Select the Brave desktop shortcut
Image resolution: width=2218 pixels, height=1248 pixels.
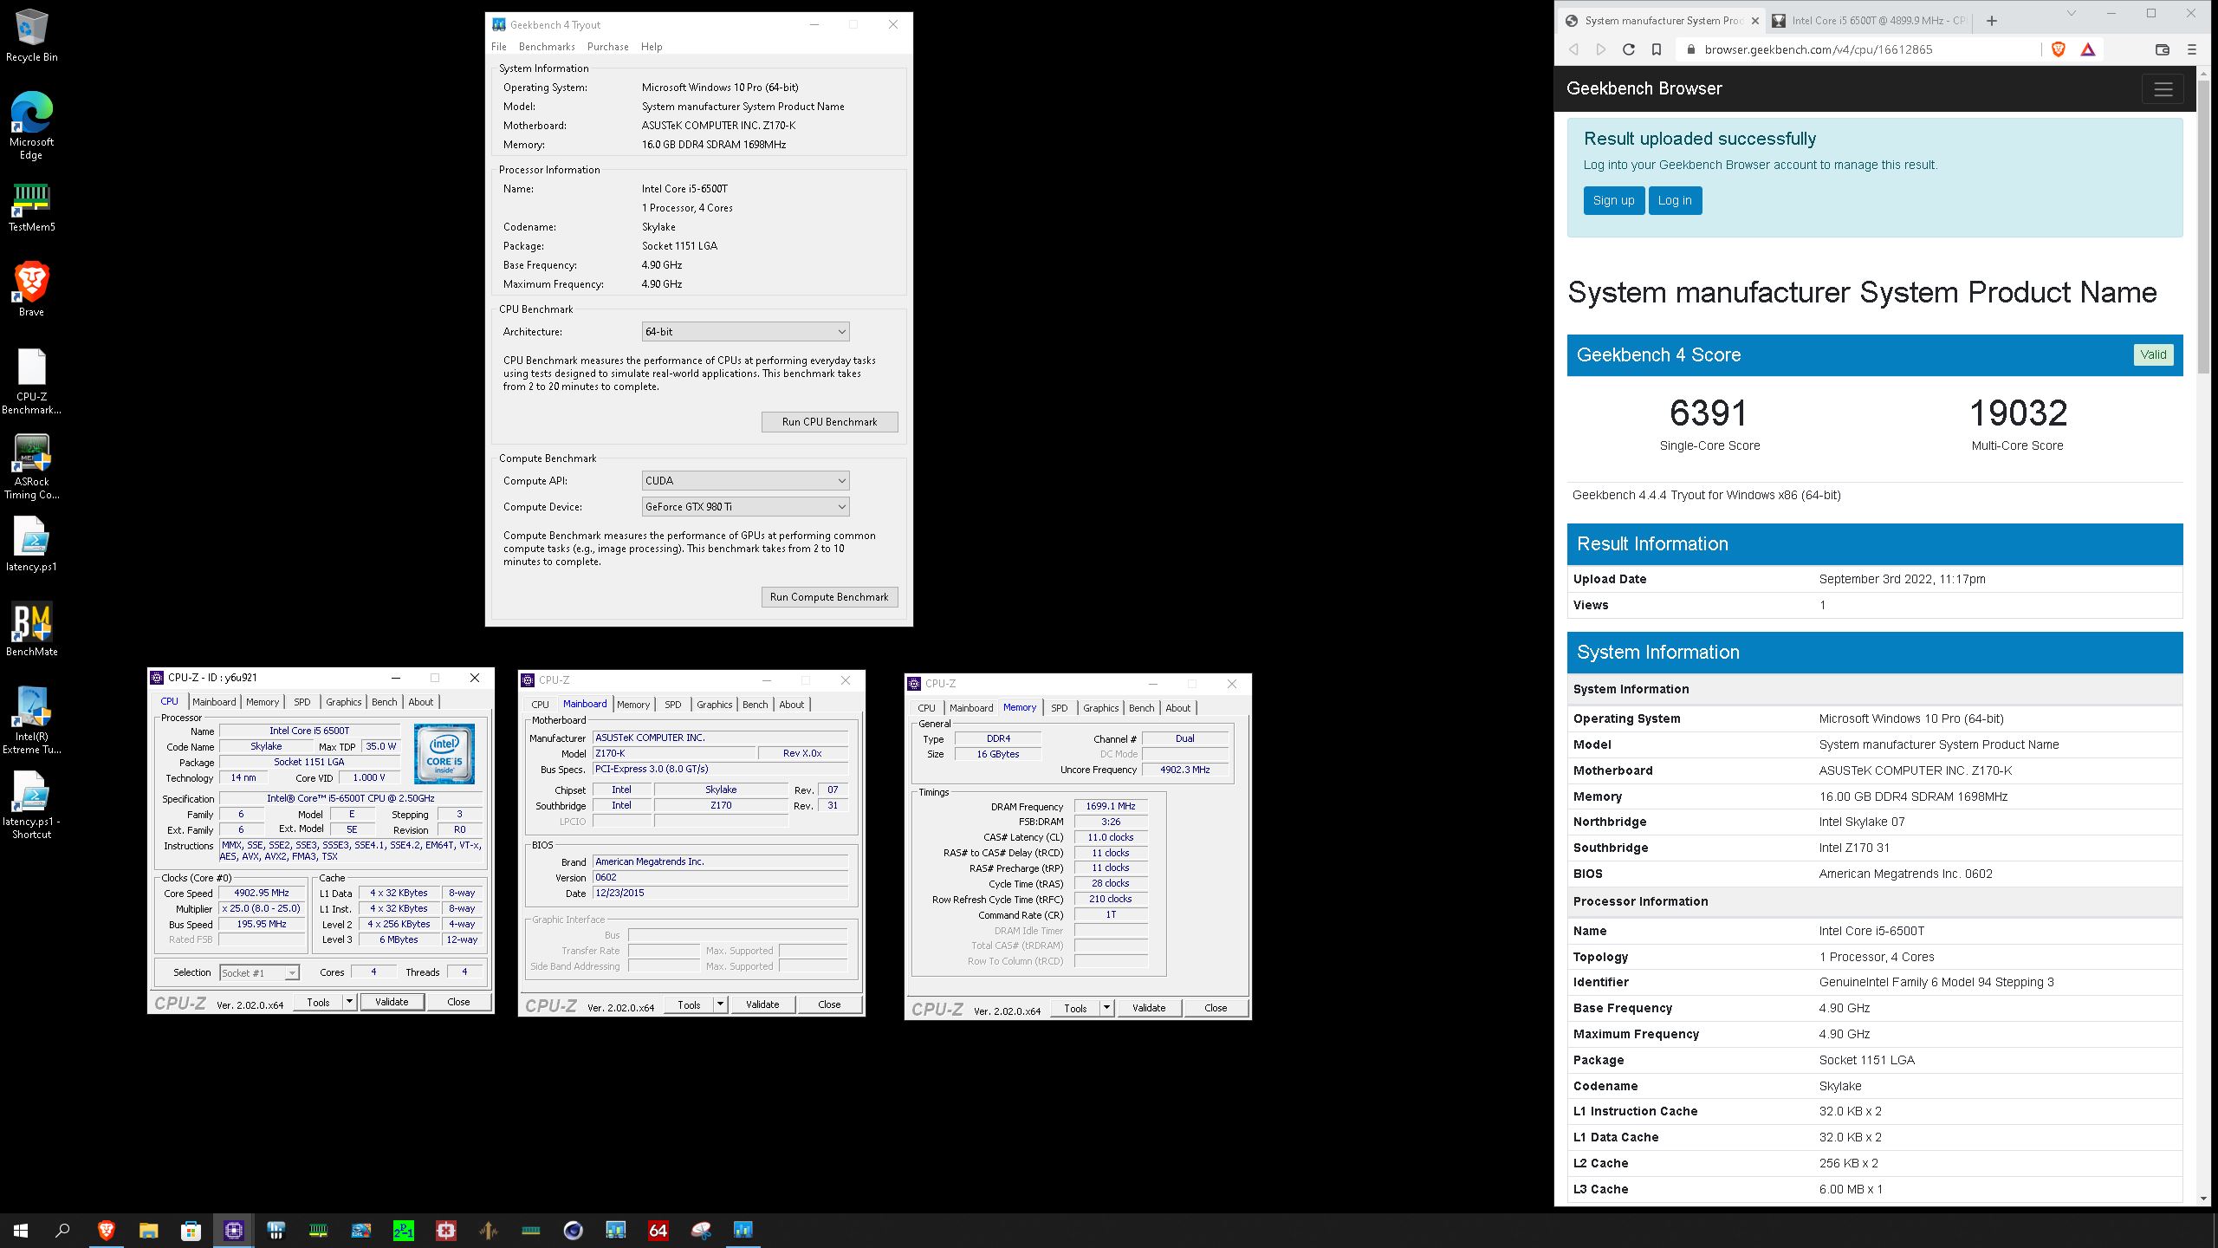32,289
